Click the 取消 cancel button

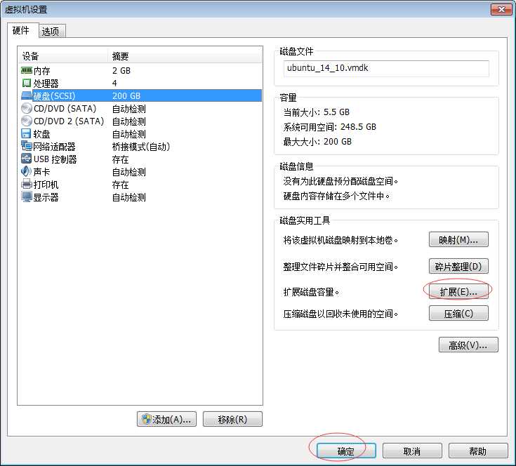coord(412,451)
